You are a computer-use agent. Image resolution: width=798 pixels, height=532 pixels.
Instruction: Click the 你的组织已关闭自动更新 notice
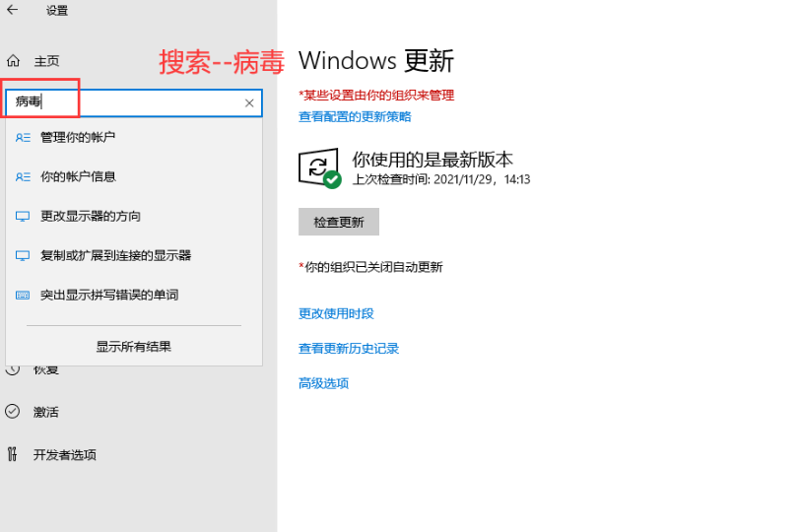click(370, 267)
